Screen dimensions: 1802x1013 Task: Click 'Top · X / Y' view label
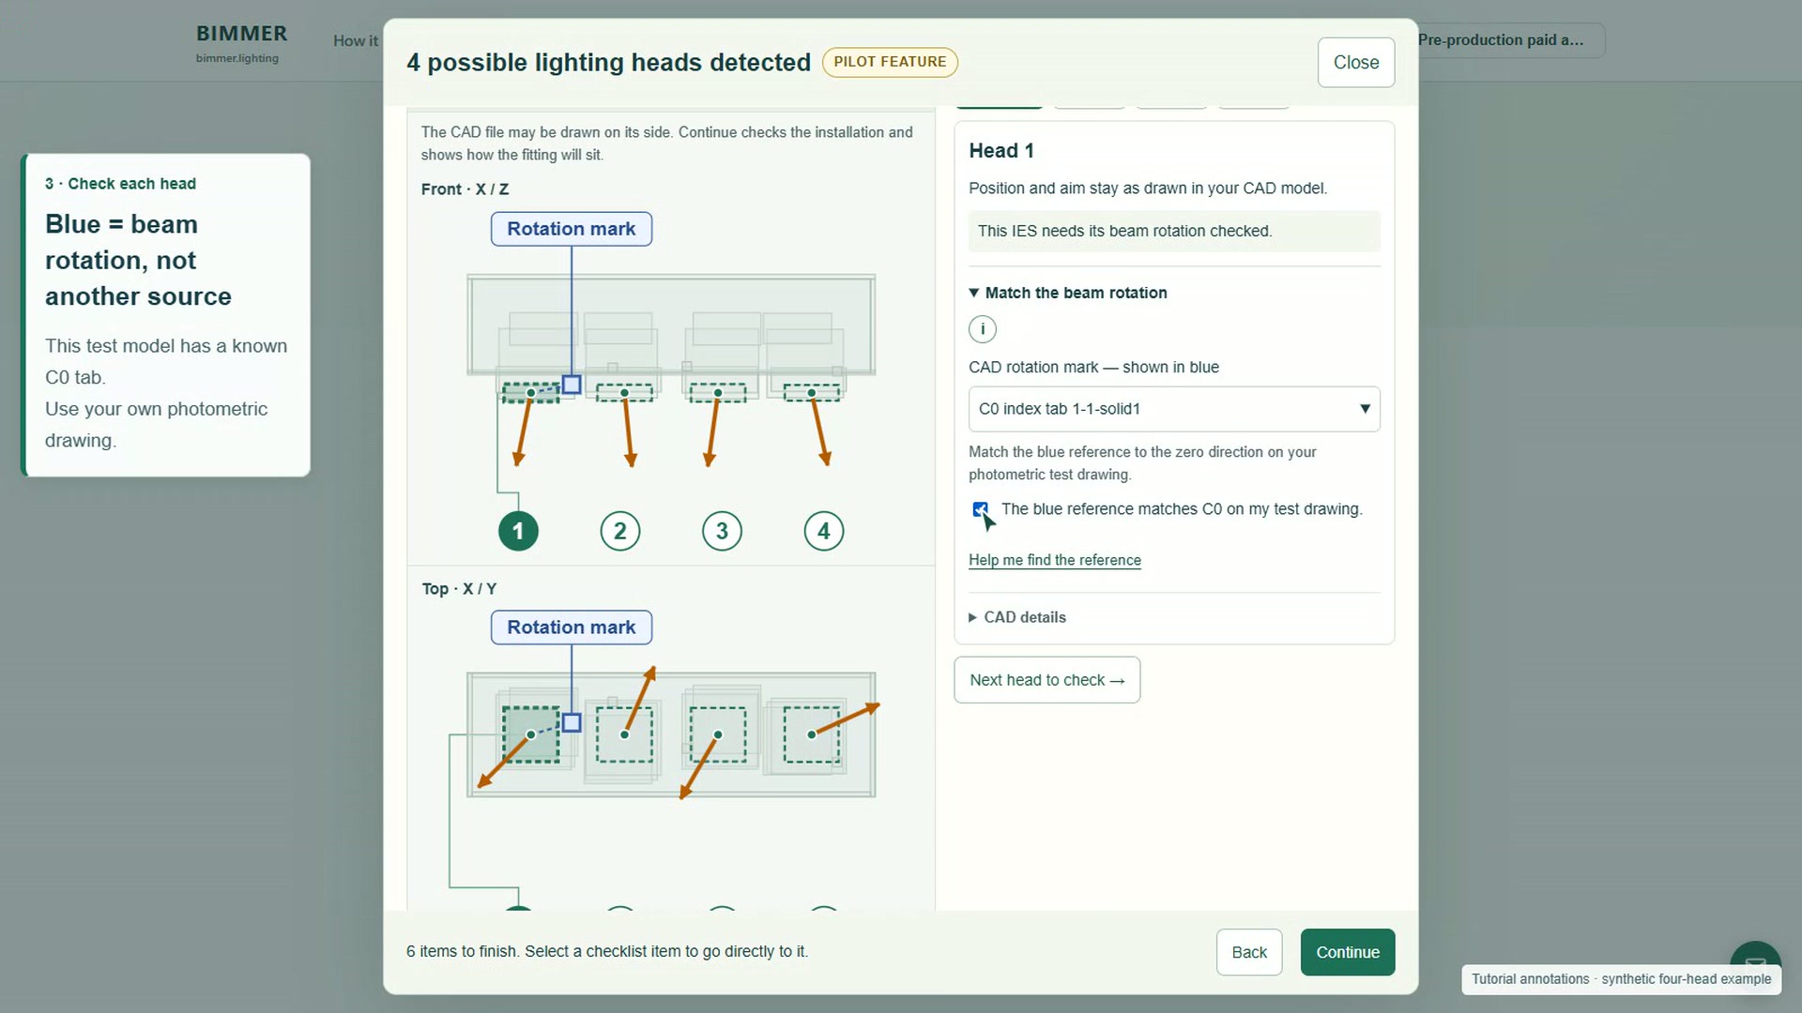(x=459, y=589)
